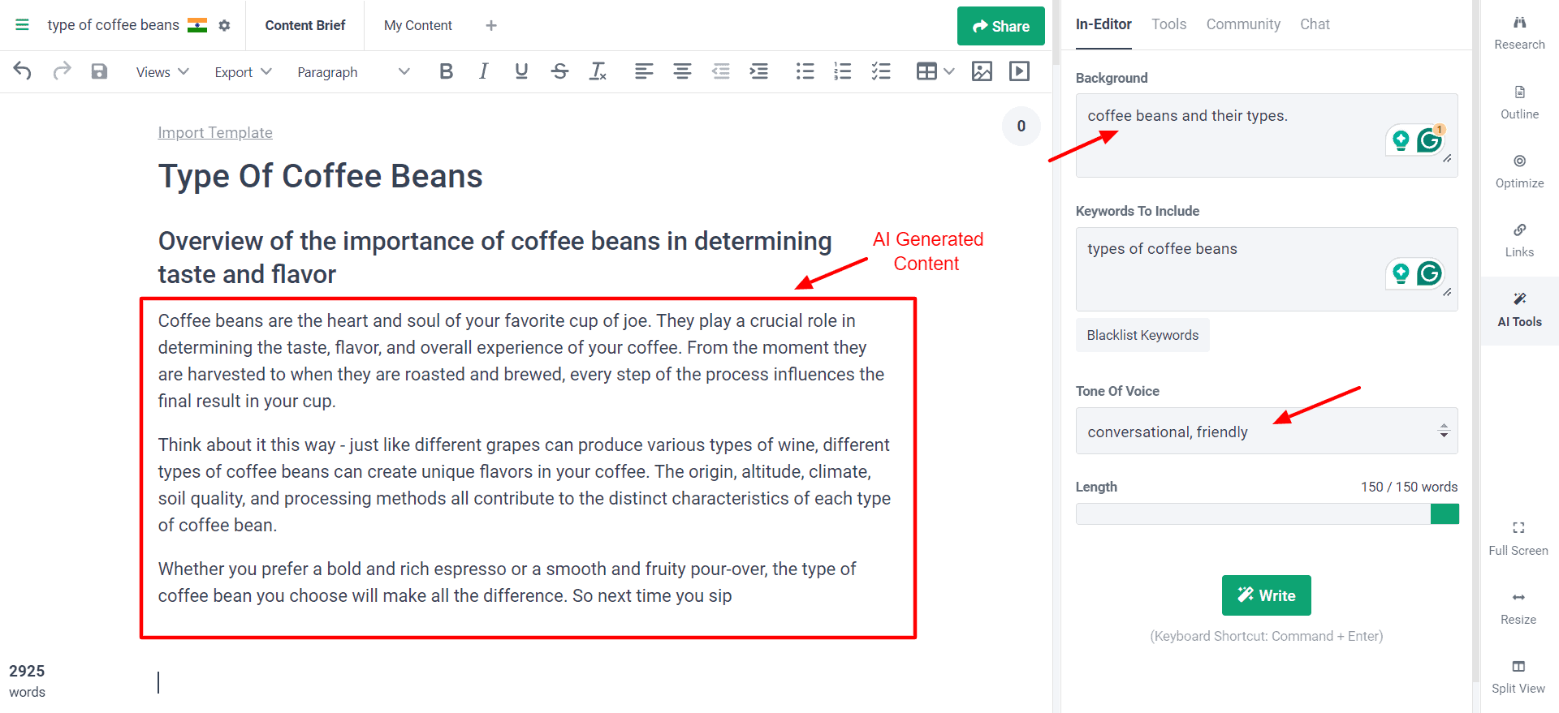Toggle the checklist format
This screenshot has height=713, width=1559.
point(881,71)
